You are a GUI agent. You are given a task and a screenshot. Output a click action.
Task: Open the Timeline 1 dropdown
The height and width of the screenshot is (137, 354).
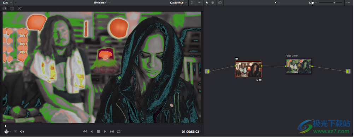102,3
